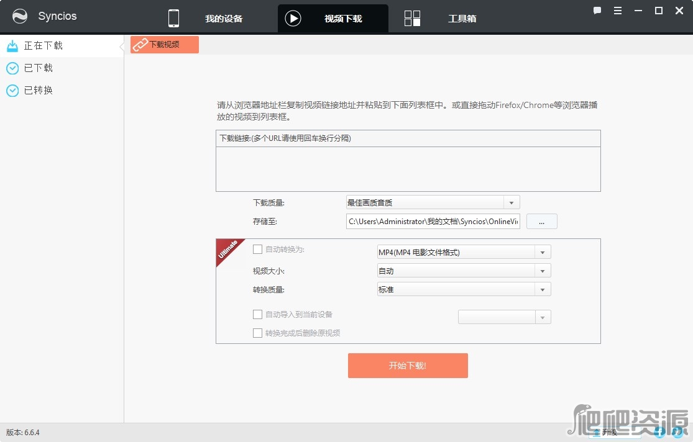
Task: Click the 存储至: label
Action: (x=265, y=222)
